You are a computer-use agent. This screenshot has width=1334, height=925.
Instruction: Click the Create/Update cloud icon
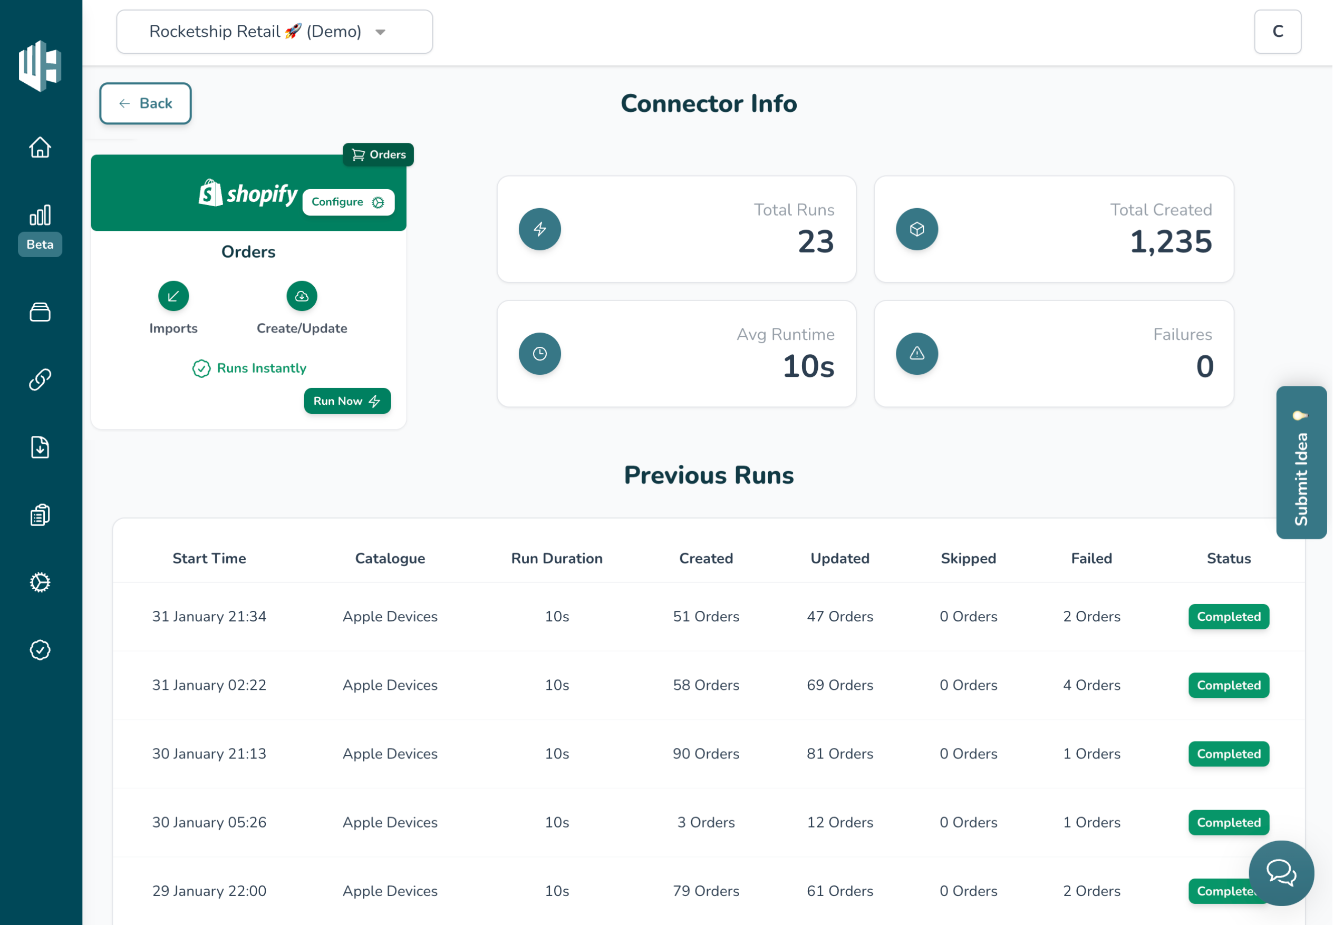click(302, 297)
